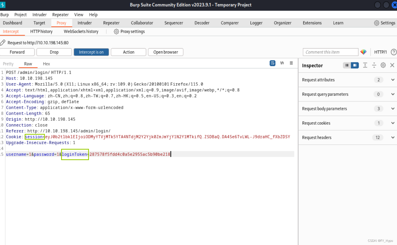Pick a highlight color for this item

point(363,52)
